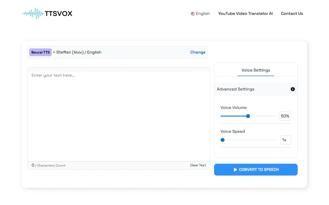Open the Contact Us page
The image size is (329, 205).
tap(292, 14)
